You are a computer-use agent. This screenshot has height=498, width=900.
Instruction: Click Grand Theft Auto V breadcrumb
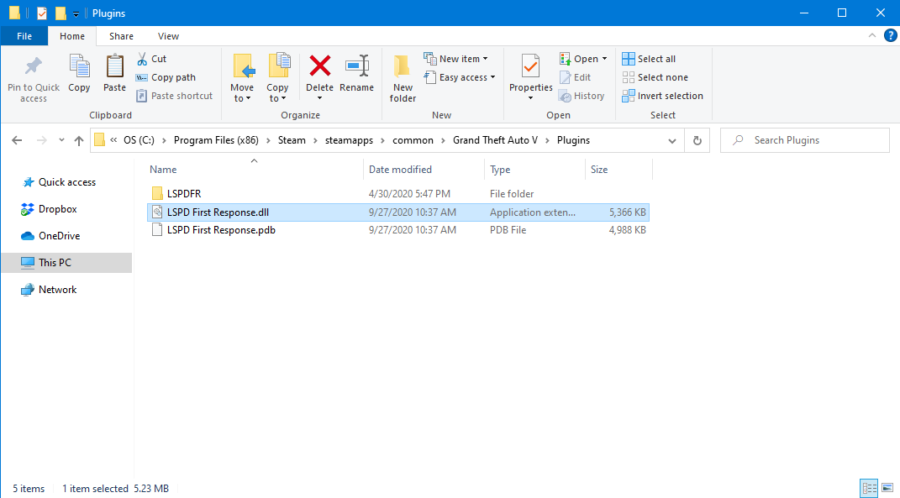coord(495,140)
